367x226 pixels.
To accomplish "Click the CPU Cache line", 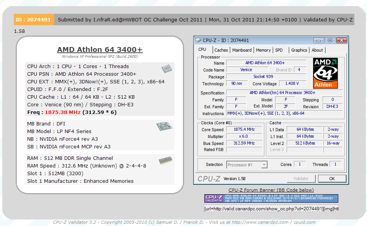I will [x=81, y=97].
